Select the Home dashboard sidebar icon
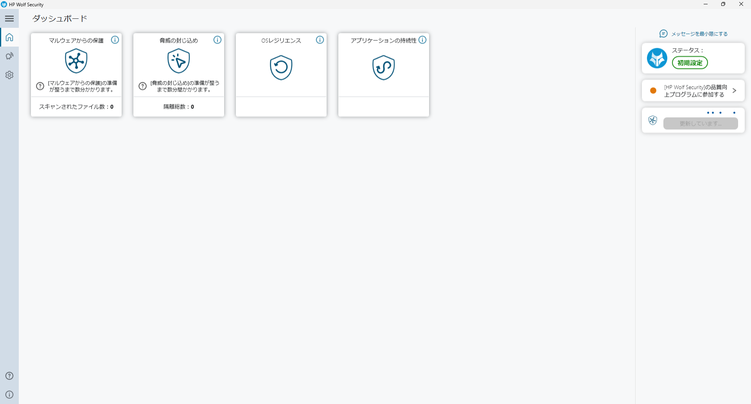751x404 pixels. 9,37
